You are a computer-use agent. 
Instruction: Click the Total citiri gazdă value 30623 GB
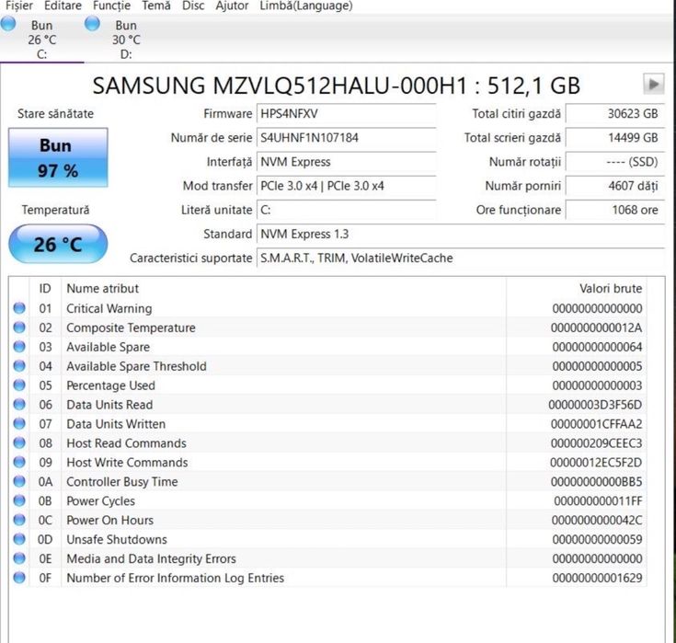[x=614, y=114]
